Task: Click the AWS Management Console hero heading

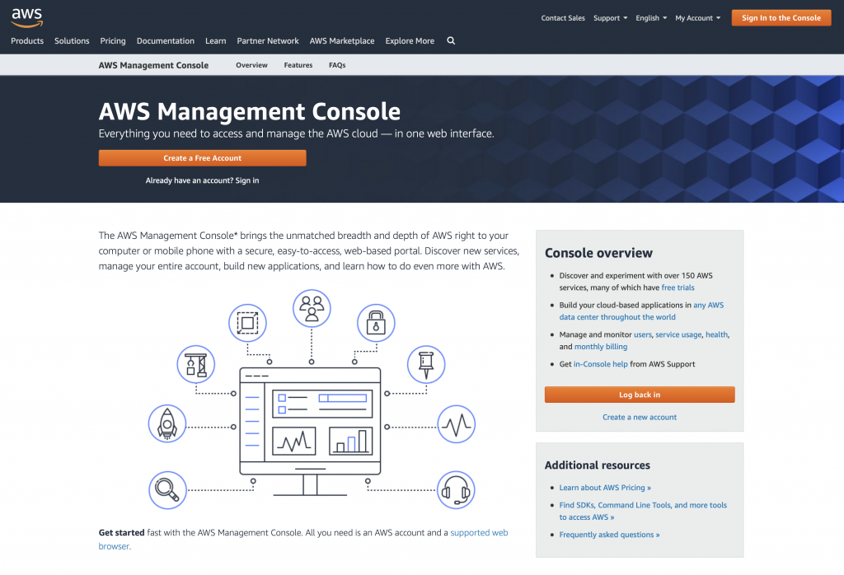Action: [x=250, y=111]
